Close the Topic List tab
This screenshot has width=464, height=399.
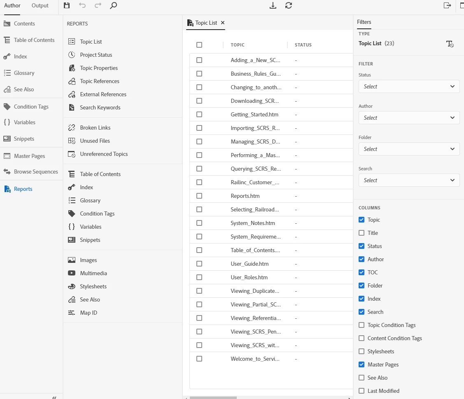[x=223, y=23]
